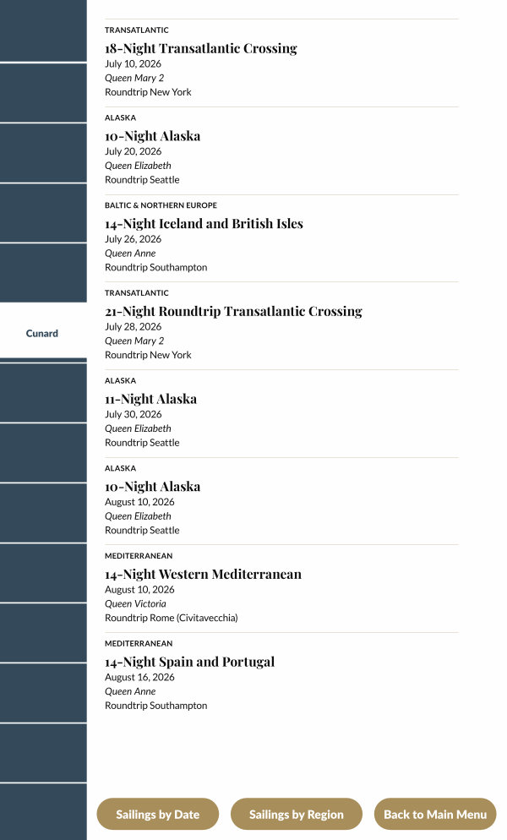Click the August 16, 2026 departure date
507x840 pixels.
139,677
